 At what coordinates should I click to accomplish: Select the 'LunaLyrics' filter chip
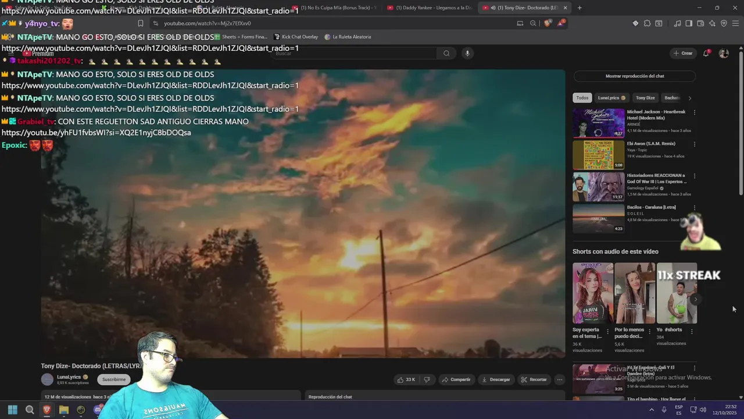click(x=611, y=98)
